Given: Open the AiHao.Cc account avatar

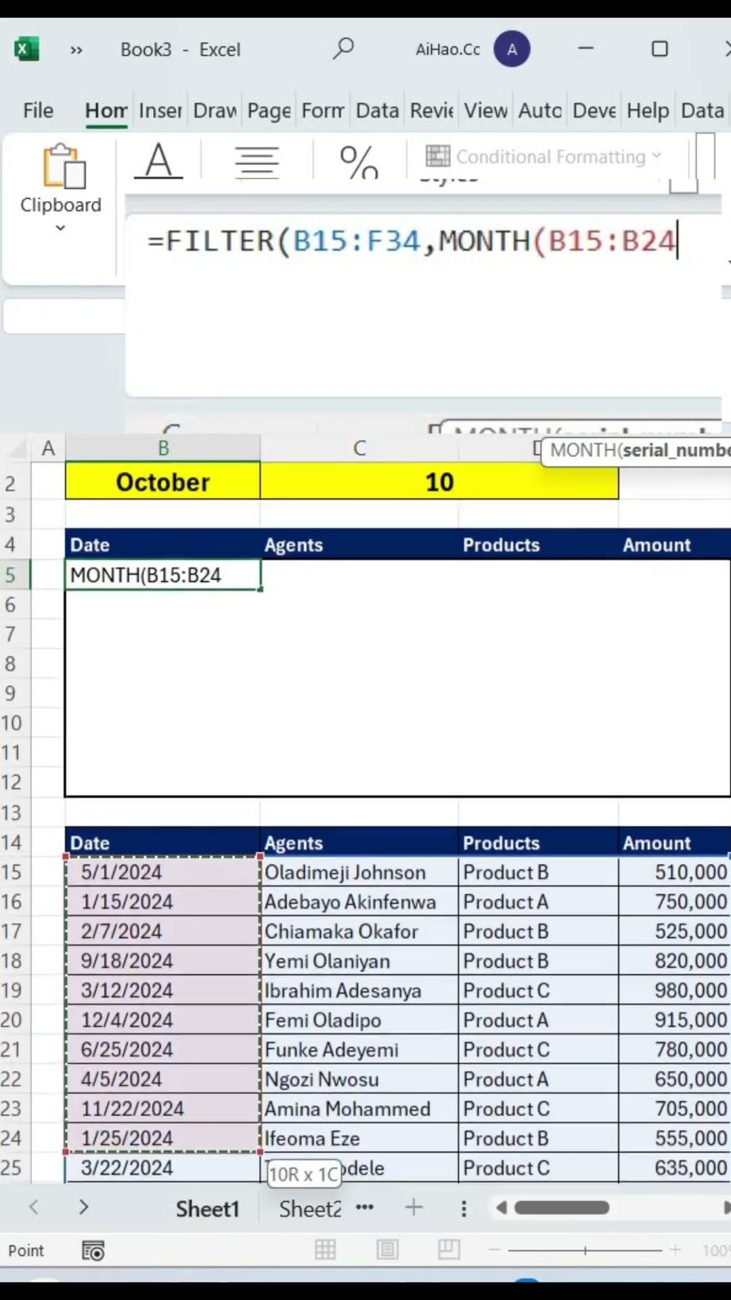Looking at the screenshot, I should click(512, 49).
